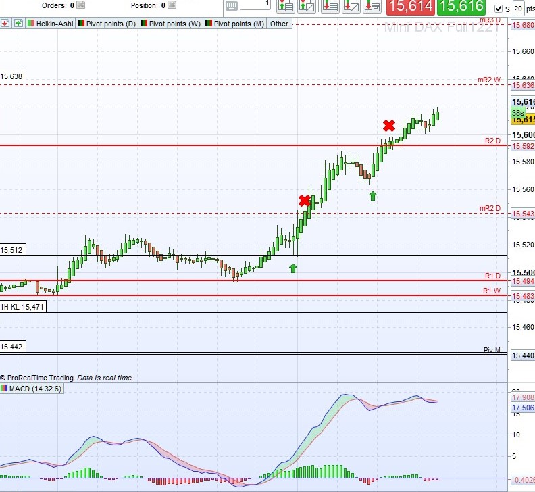Click the fifth red-arrow order icon next to Sell button
Viewport: 535px width, 492px height.
point(372,6)
